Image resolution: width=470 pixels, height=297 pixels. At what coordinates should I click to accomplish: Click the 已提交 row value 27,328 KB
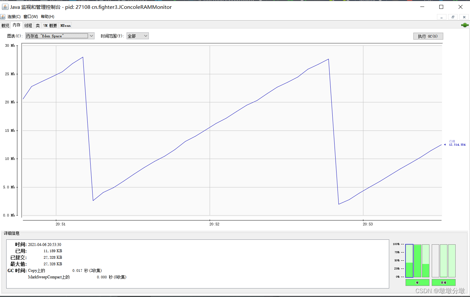[53, 257]
